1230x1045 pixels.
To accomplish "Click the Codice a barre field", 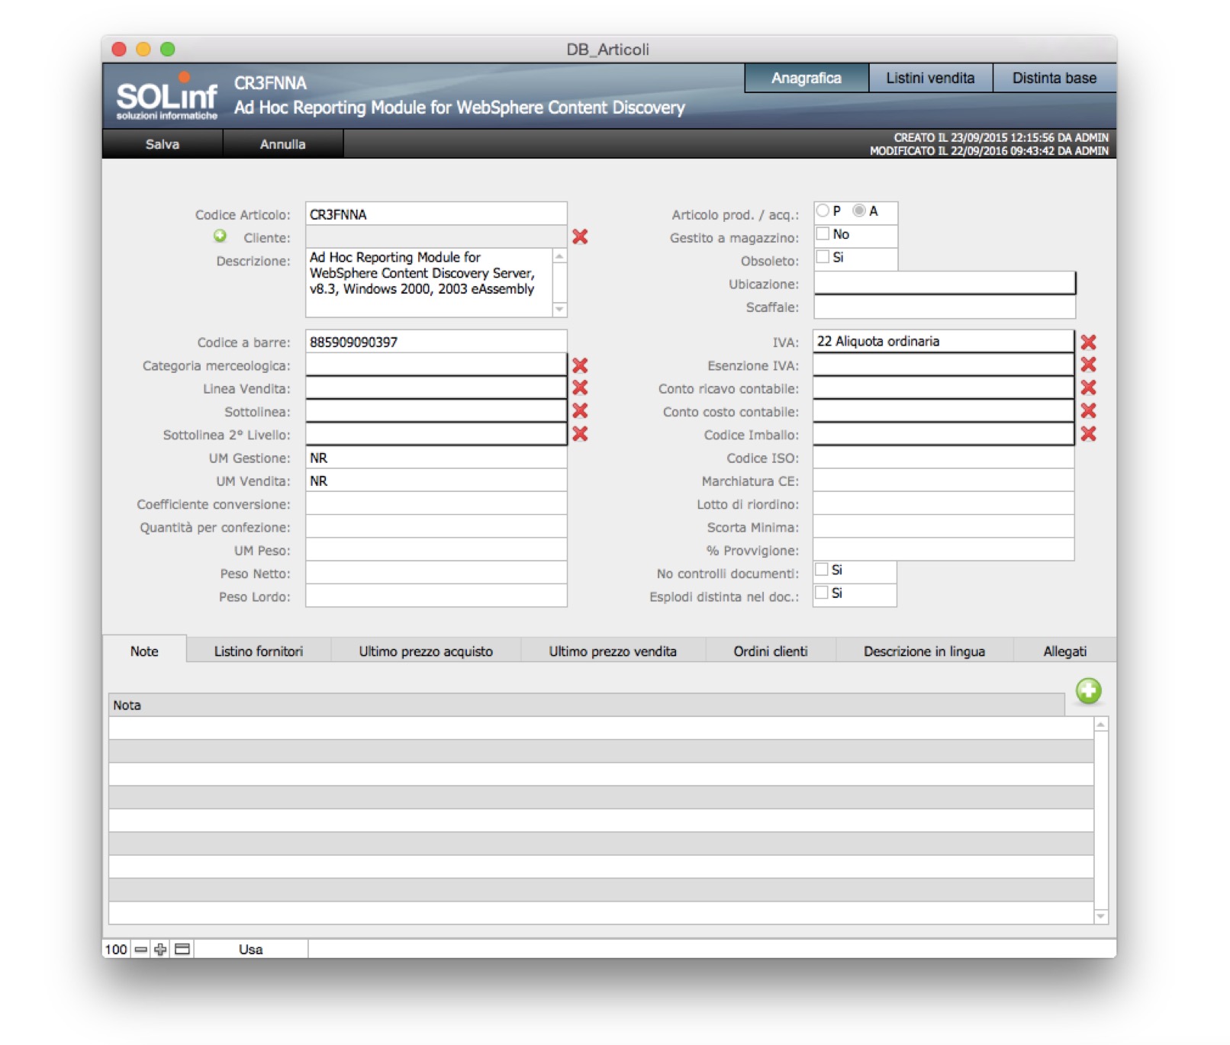I will click(x=436, y=342).
